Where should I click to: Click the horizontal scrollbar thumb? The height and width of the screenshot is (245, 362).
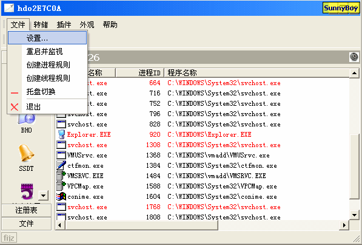click(x=141, y=225)
